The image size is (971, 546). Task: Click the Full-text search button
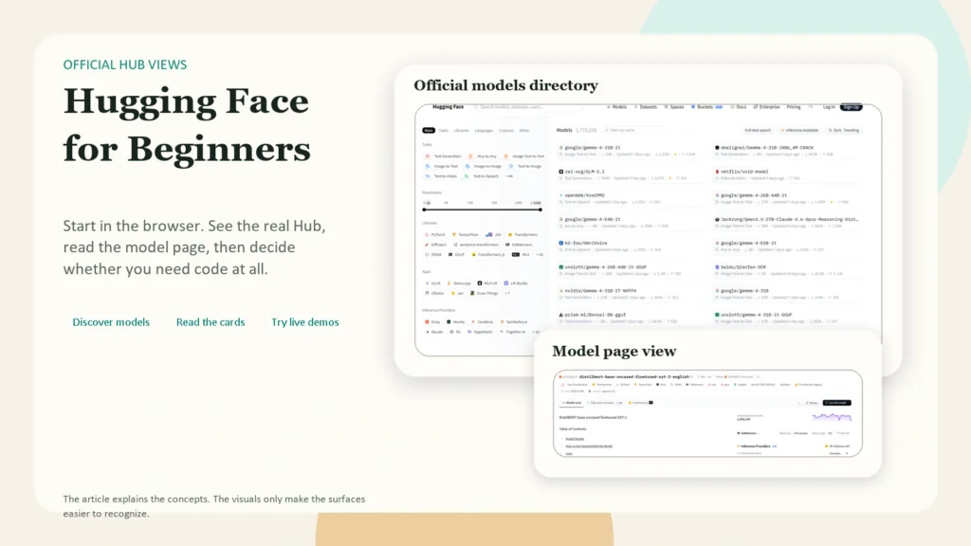click(x=758, y=131)
